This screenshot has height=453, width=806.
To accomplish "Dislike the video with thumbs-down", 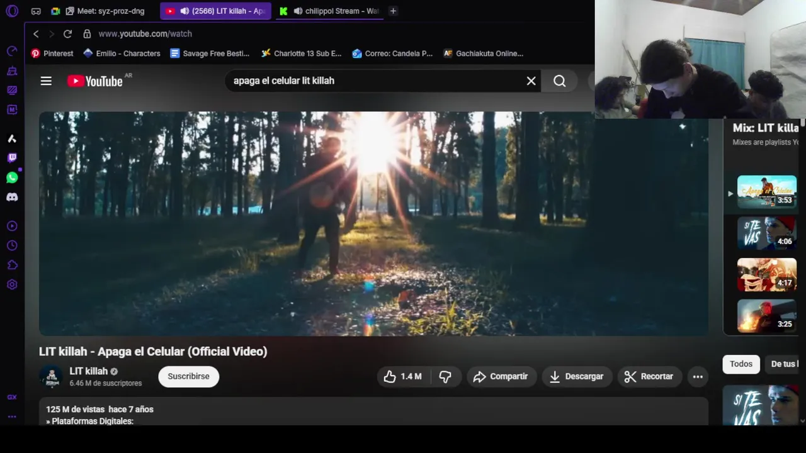I will coord(445,376).
